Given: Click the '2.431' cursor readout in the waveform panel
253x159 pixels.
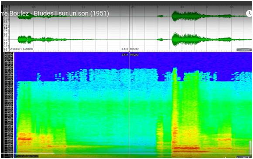Looking at the screenshot, I should click(125, 49).
